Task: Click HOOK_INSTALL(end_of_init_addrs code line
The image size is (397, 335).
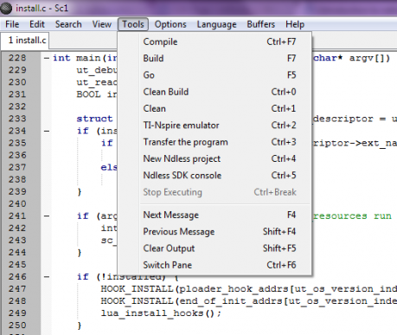Action: click(x=248, y=301)
